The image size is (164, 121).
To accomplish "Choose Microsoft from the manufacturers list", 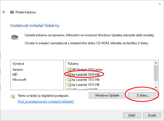I will click(19, 80).
